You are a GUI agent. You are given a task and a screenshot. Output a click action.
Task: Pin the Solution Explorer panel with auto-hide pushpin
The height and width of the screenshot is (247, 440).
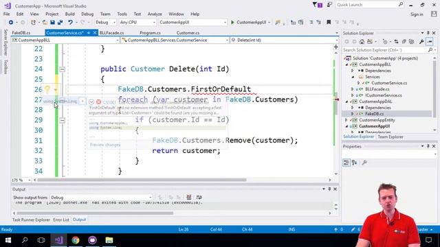428,33
